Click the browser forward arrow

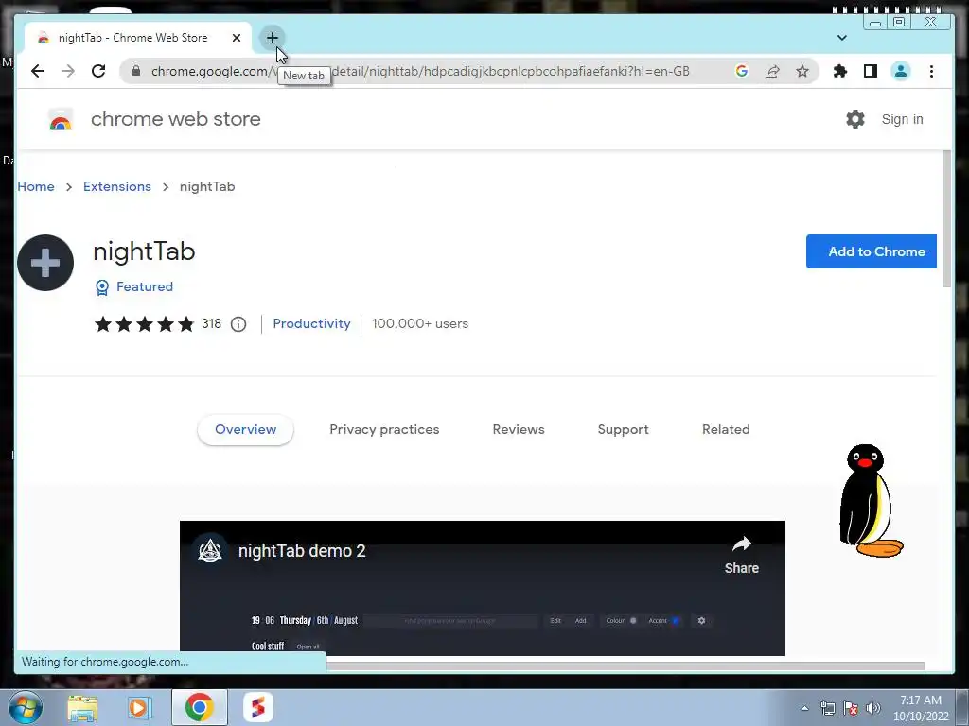68,71
